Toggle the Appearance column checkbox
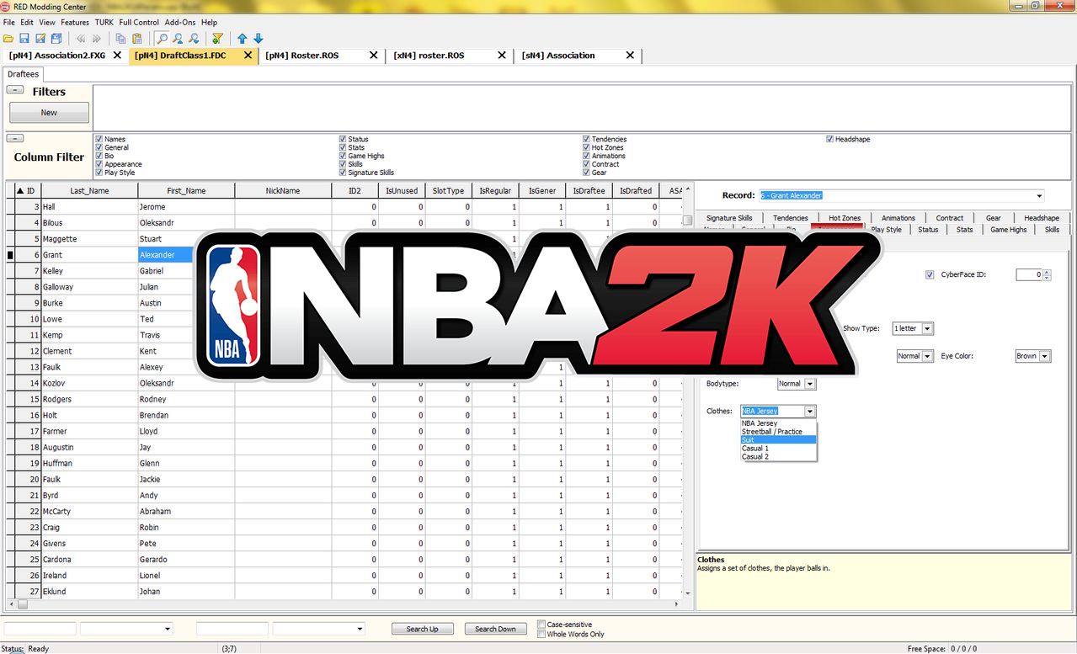1077x654 pixels. 99,164
